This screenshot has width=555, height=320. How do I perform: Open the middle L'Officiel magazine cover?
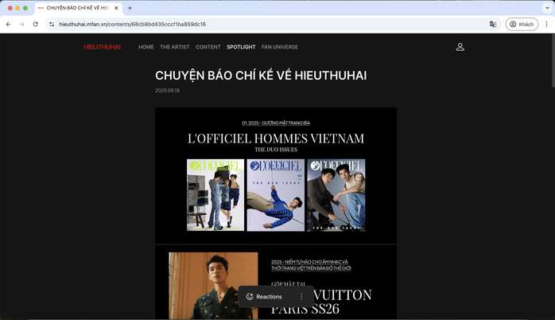pos(275,195)
